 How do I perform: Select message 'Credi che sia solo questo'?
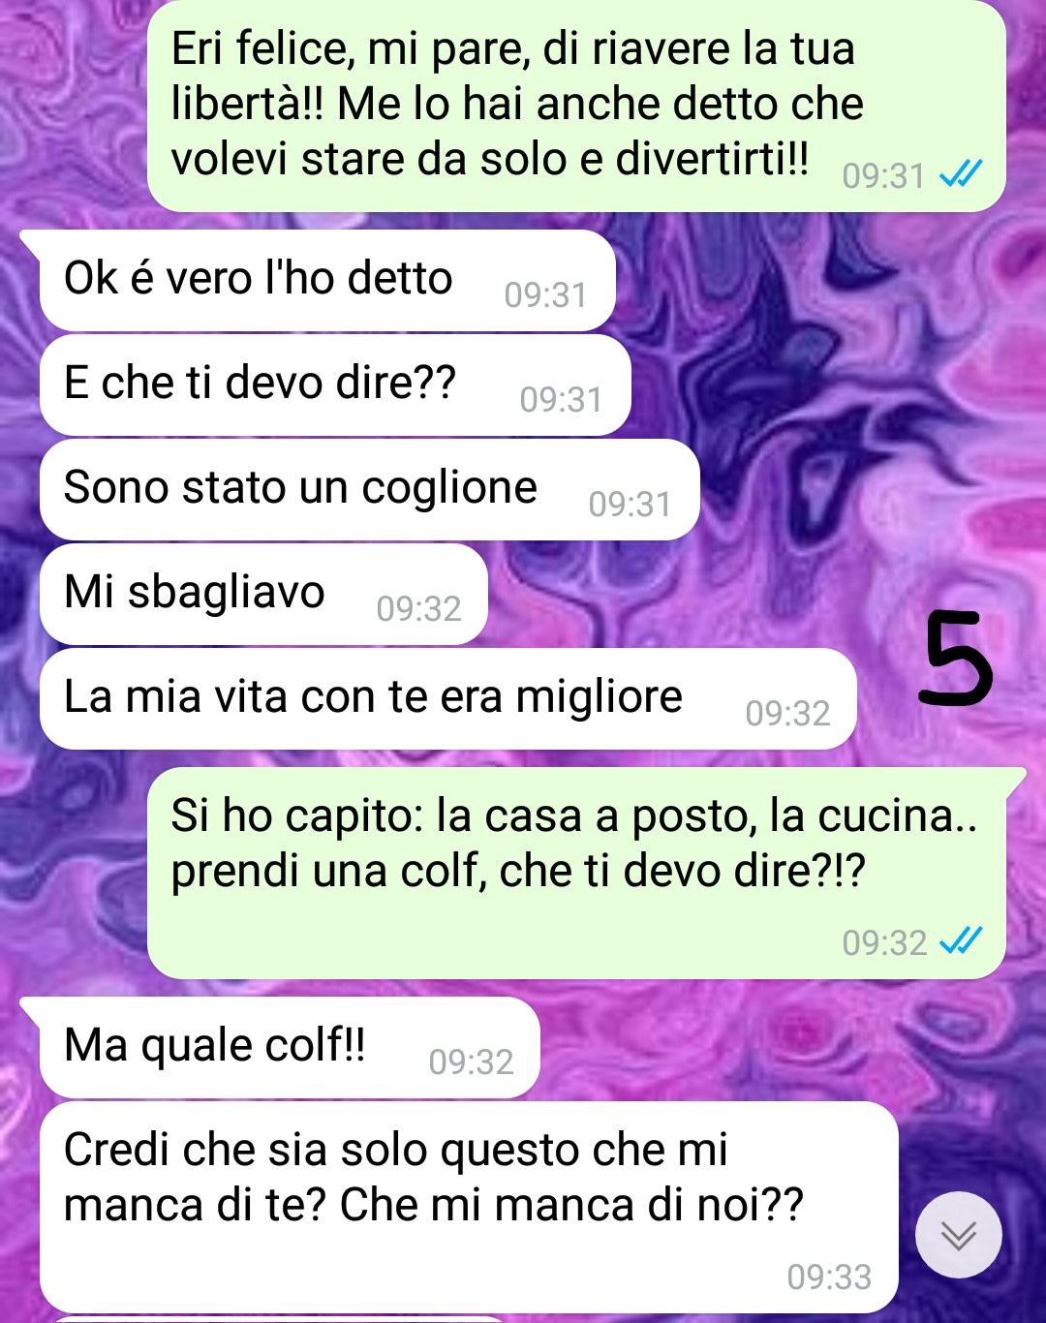pyautogui.click(x=469, y=1207)
